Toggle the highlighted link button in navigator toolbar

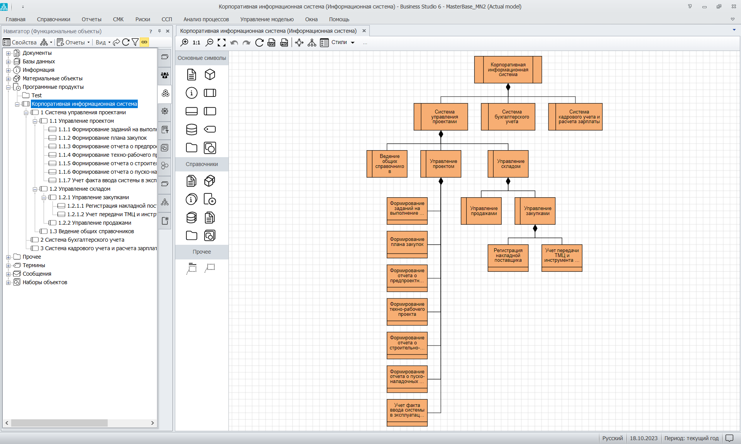click(x=144, y=42)
